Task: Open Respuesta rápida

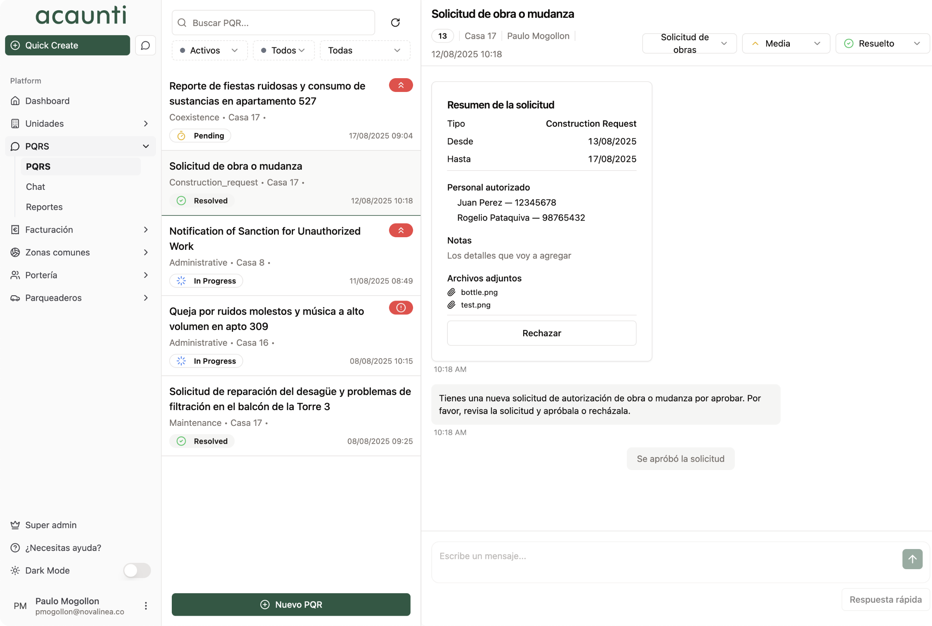Action: click(885, 599)
